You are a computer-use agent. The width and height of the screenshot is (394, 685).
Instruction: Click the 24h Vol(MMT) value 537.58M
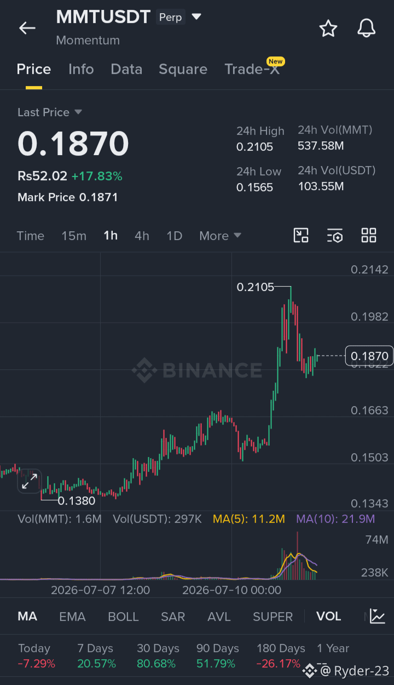click(321, 146)
